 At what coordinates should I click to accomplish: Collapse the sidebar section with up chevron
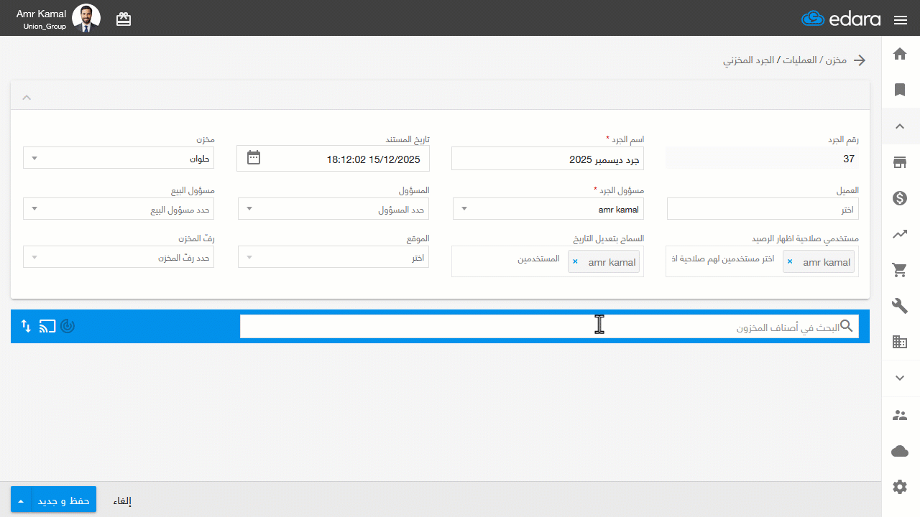900,126
